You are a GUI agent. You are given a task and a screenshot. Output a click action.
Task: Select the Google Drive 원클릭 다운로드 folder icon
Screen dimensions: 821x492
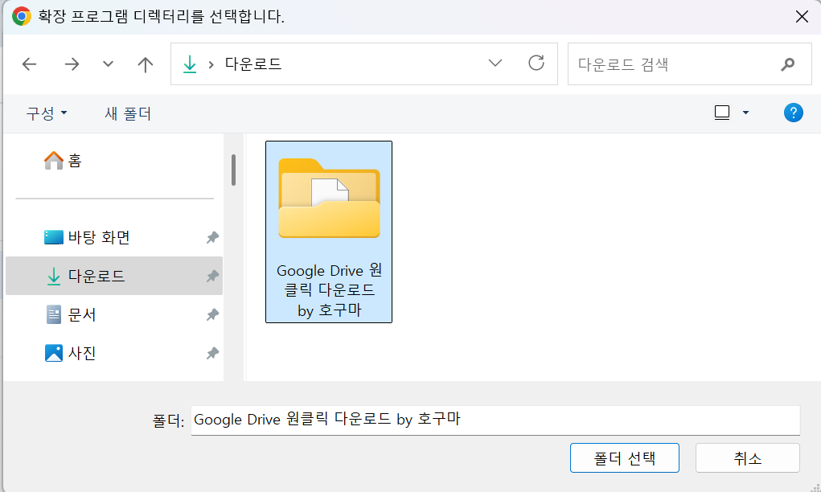[x=330, y=199]
